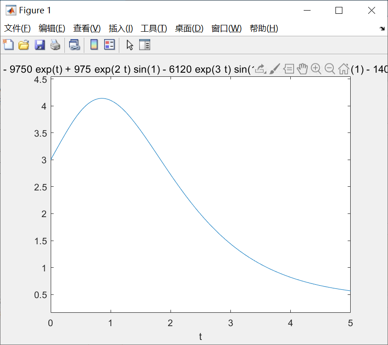Open the 插入(I) menu
388x345 pixels.
[x=121, y=29]
